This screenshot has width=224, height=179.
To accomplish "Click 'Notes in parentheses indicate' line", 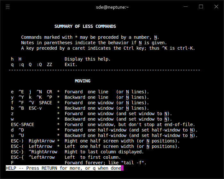I will click(94, 43).
